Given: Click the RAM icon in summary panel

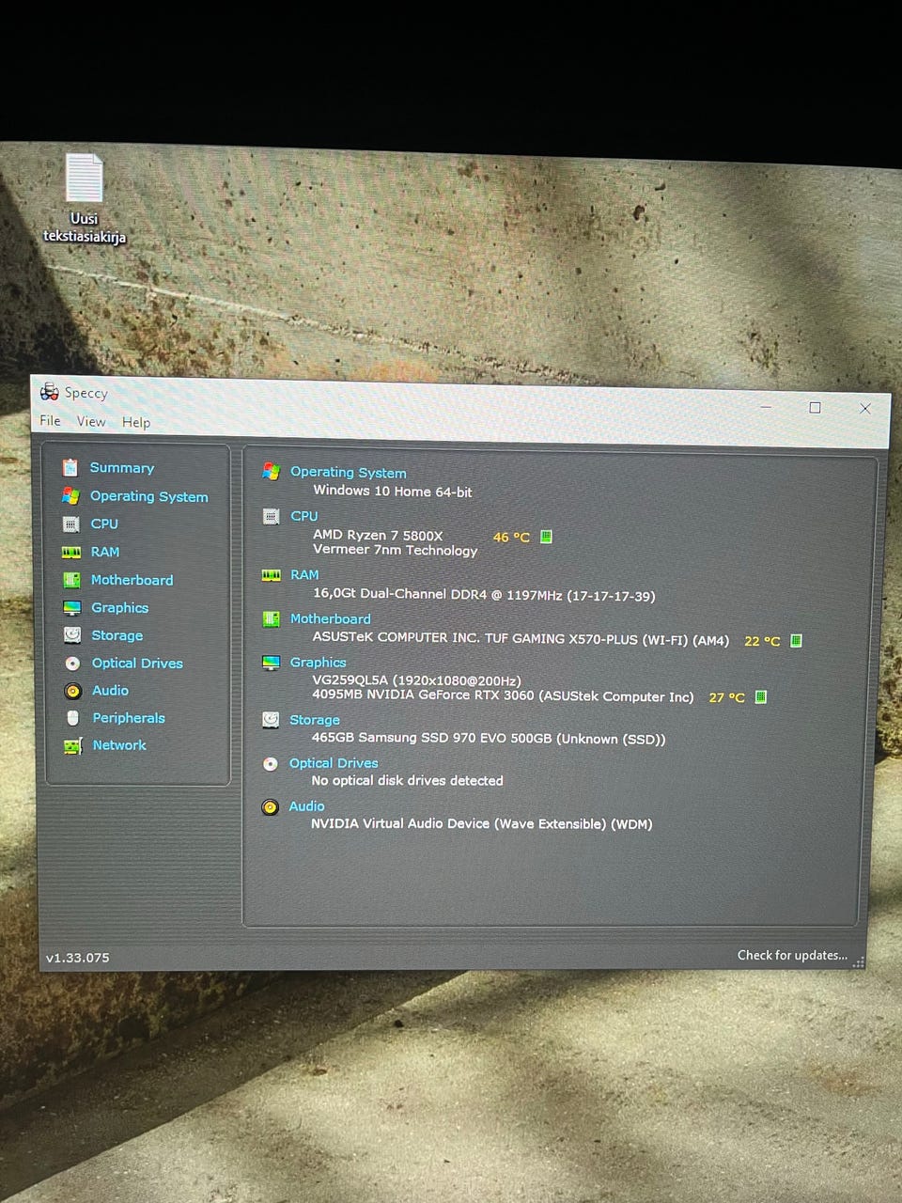Looking at the screenshot, I should 271,575.
